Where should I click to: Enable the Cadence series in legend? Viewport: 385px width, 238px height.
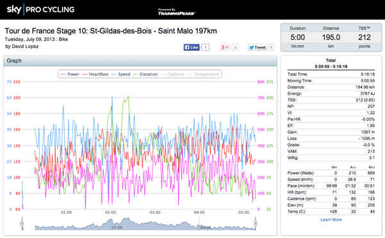pyautogui.click(x=172, y=74)
